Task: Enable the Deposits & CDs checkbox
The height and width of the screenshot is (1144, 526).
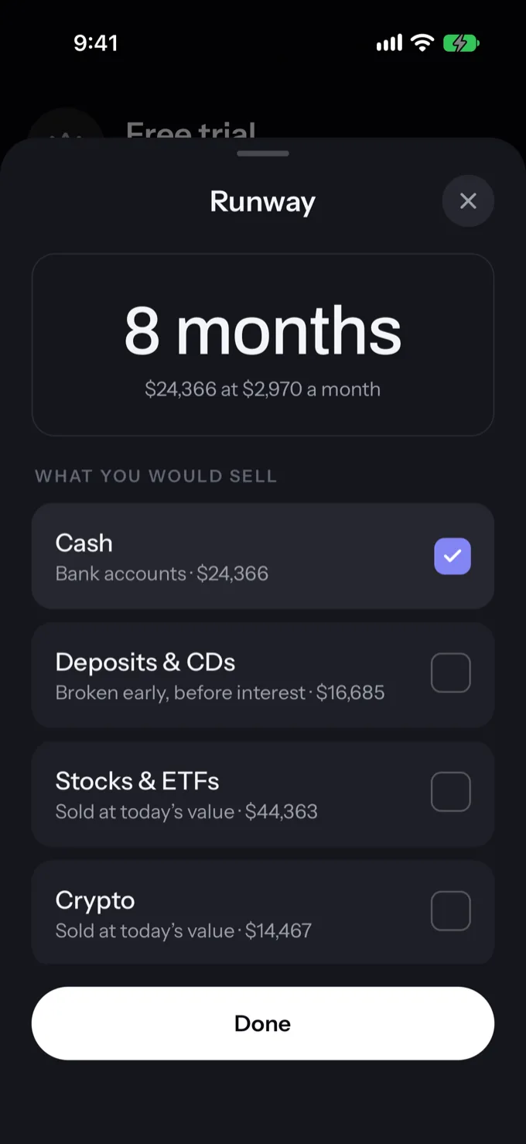Action: point(451,673)
